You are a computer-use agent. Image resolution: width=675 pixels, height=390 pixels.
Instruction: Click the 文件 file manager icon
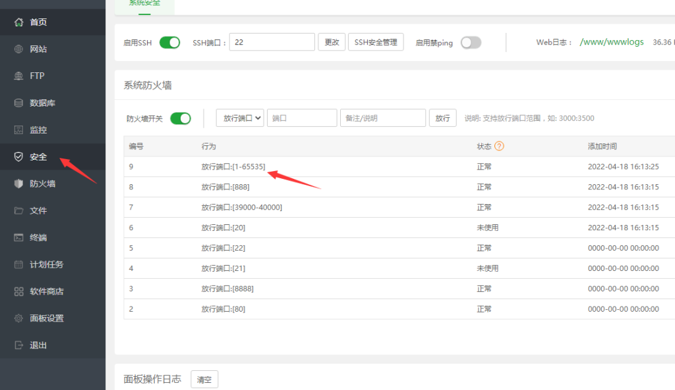coord(19,210)
